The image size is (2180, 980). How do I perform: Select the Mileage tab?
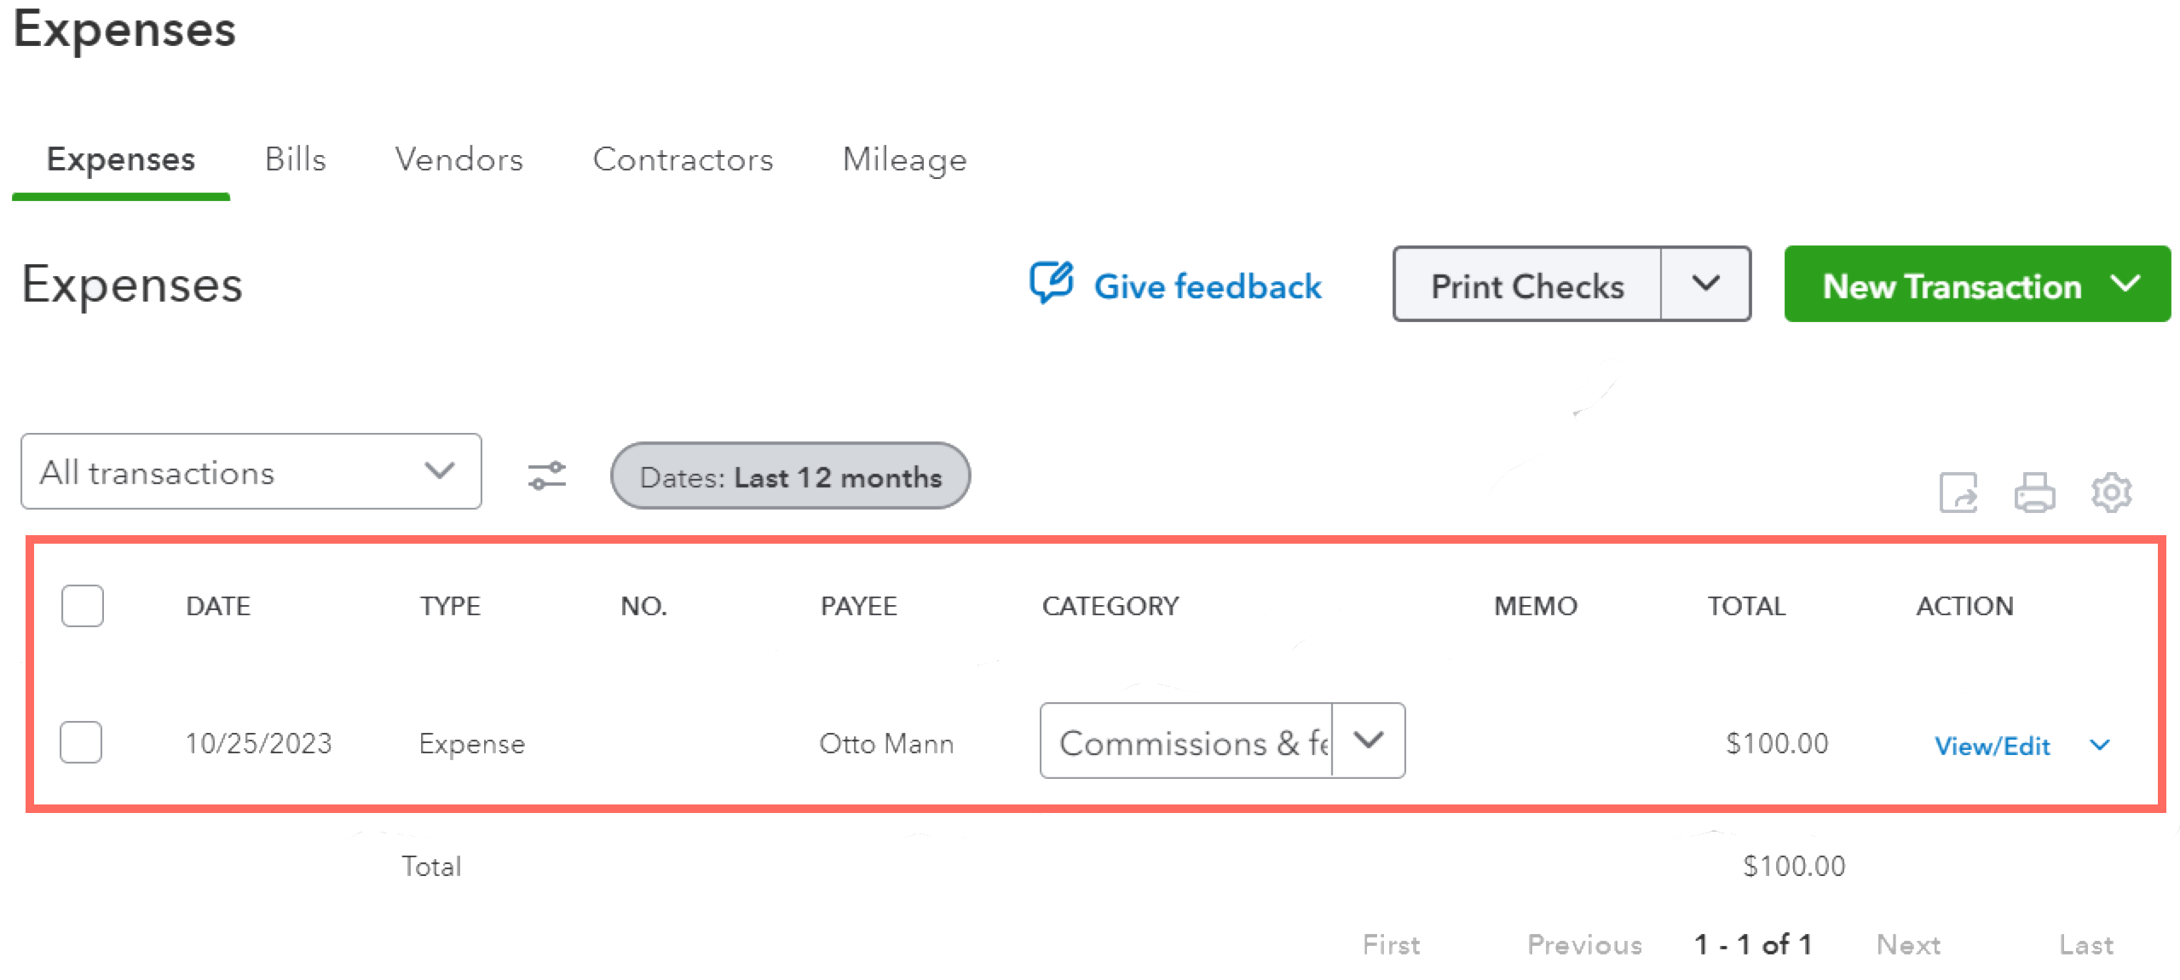tap(904, 159)
